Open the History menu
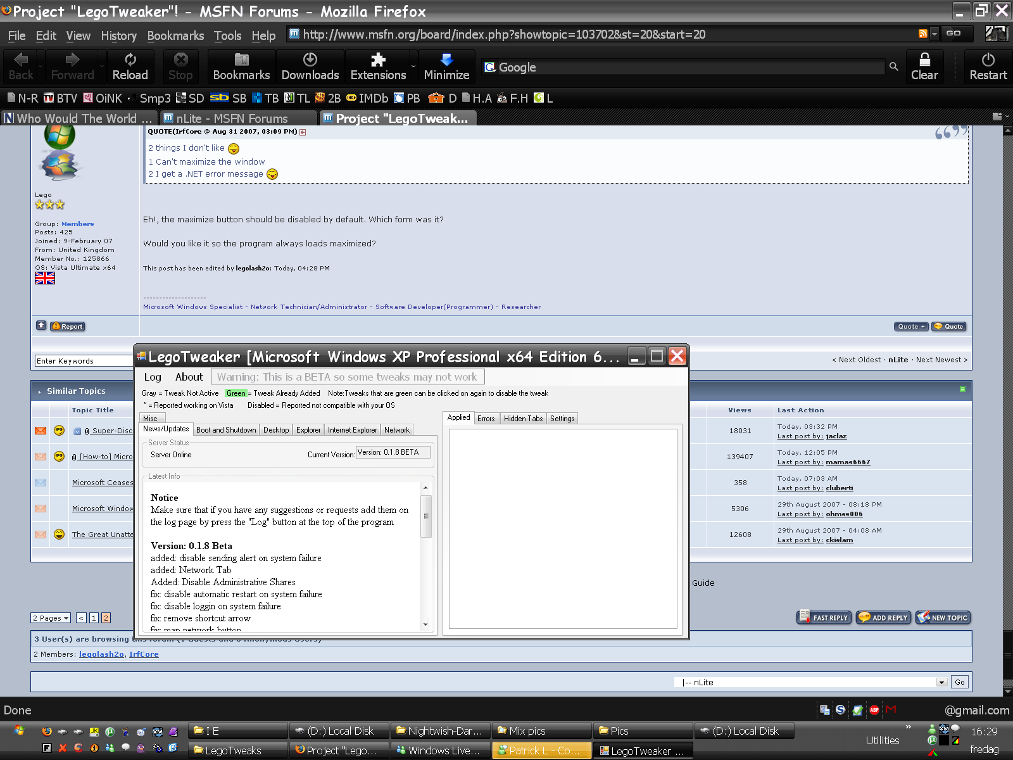 coord(118,35)
